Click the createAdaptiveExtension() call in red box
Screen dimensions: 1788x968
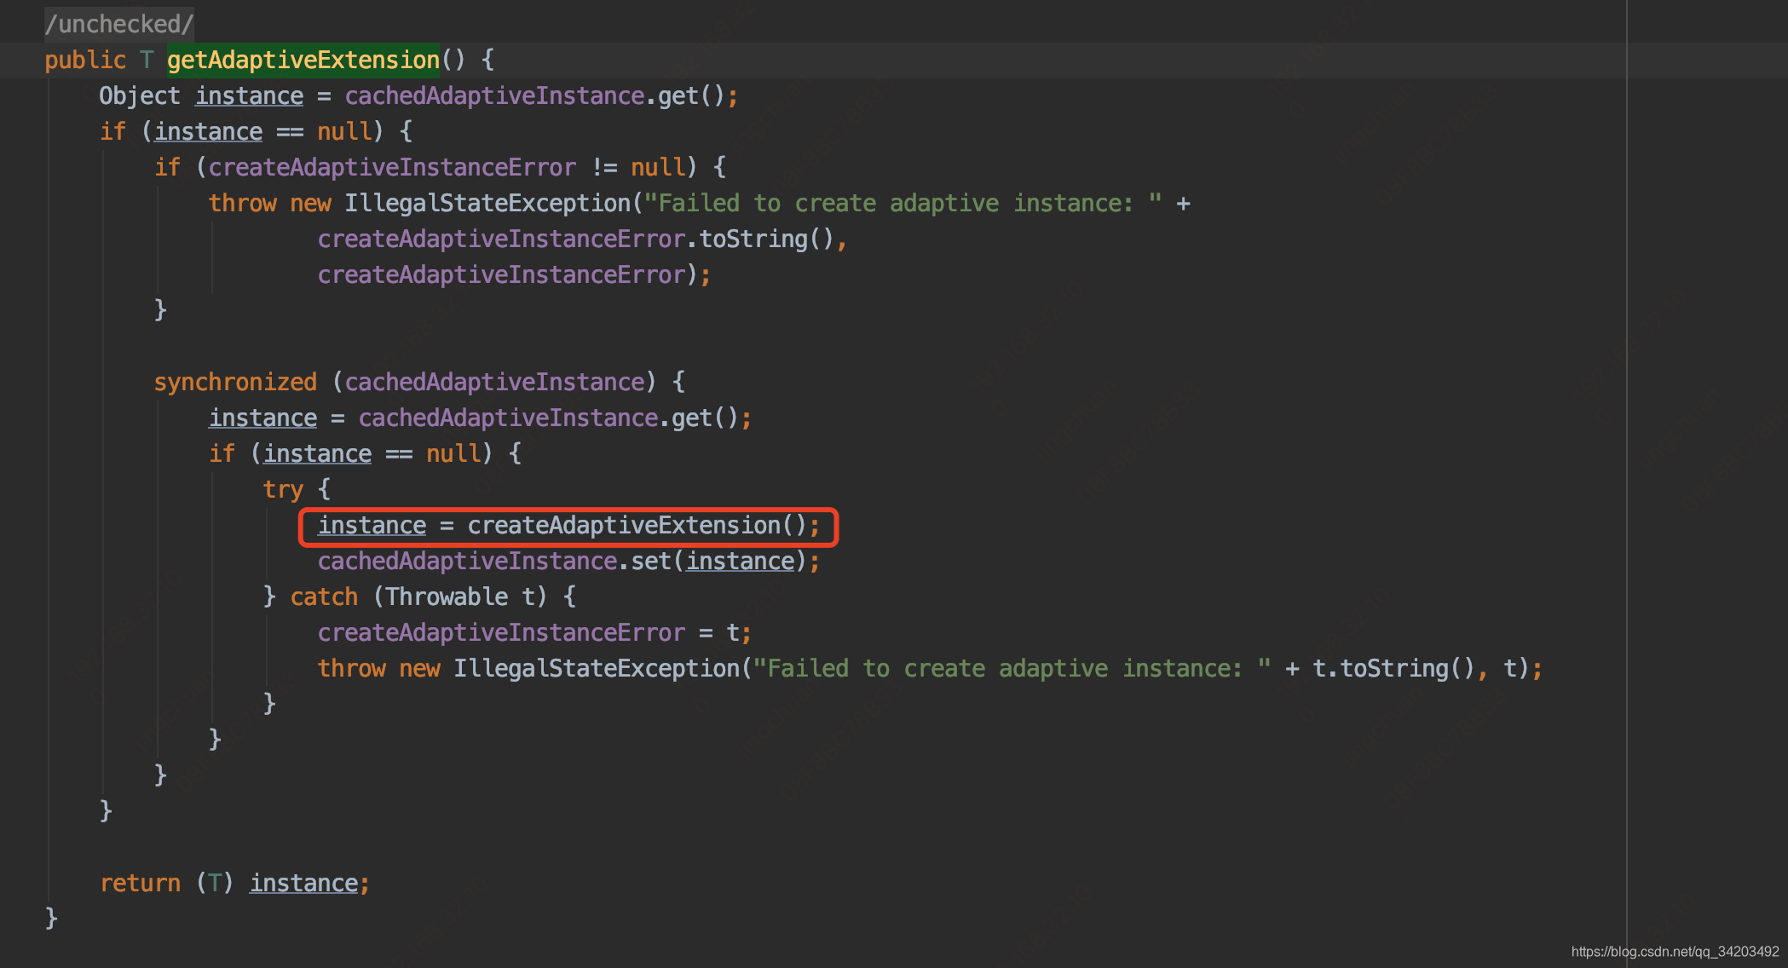click(x=636, y=525)
